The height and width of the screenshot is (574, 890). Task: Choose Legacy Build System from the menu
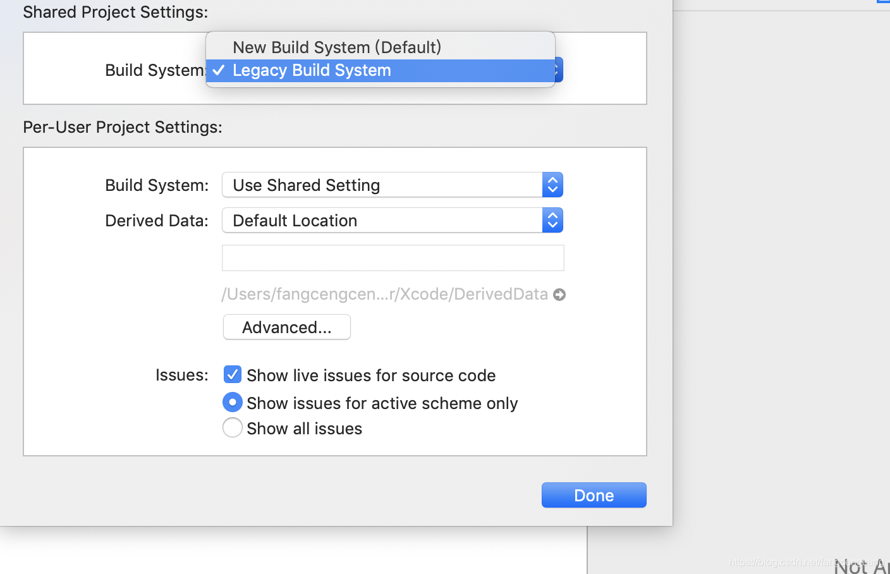click(x=311, y=70)
